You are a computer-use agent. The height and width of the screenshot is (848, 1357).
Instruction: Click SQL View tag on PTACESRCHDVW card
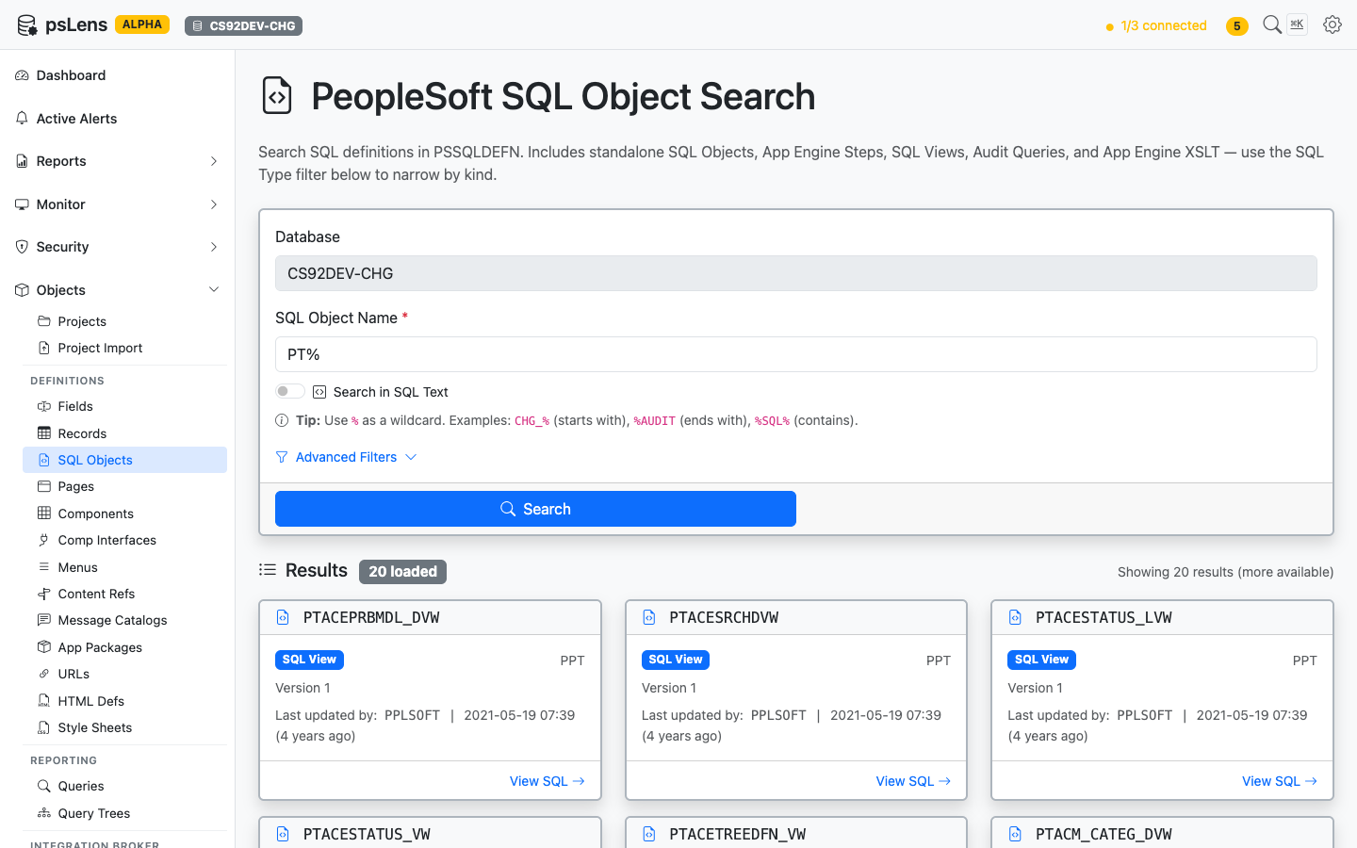(676, 660)
